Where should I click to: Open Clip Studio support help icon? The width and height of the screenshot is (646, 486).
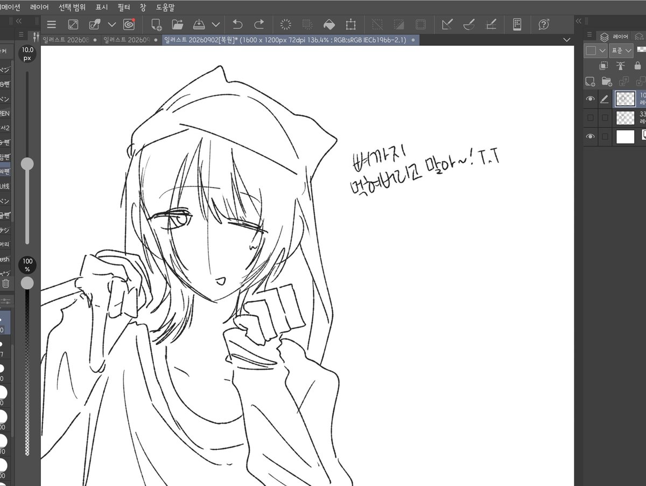click(x=544, y=24)
